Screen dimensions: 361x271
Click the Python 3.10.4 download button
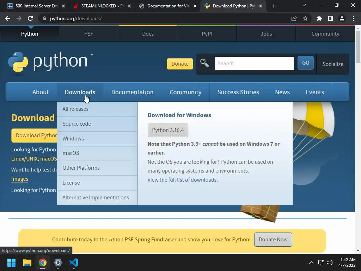click(168, 130)
